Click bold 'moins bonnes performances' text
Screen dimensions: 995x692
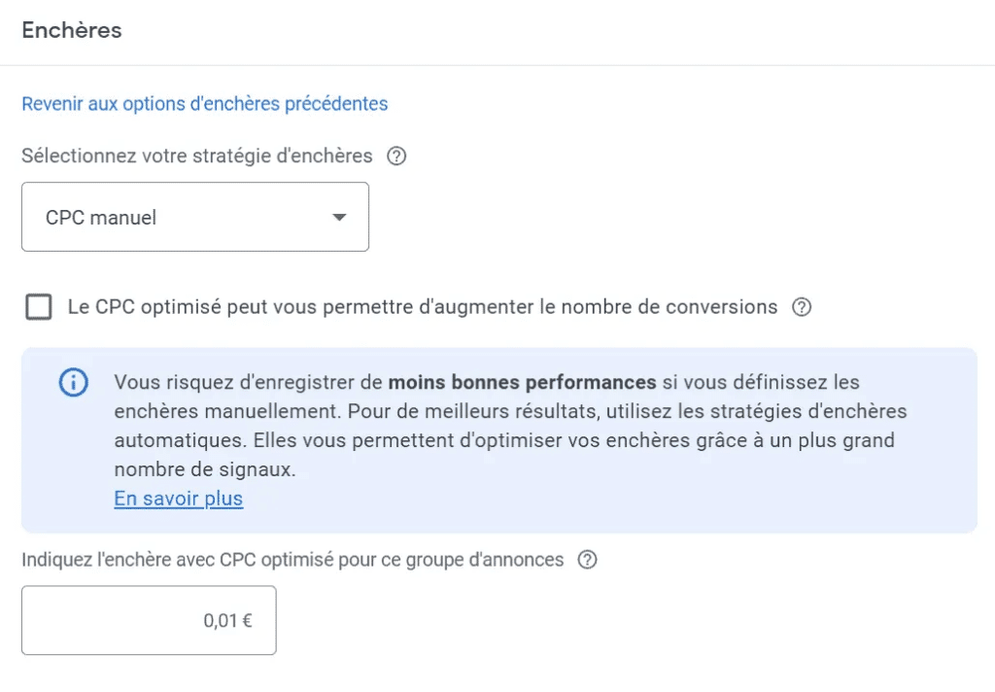tap(522, 383)
